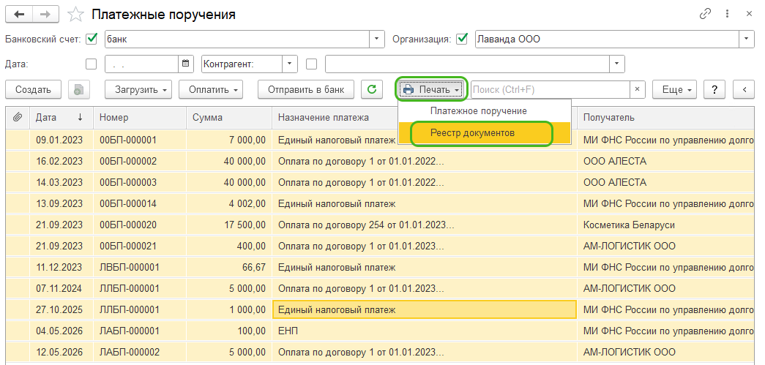Viewport: 765px width, 365px height.
Task: Select the ЕНП payment purpose cell
Action: pyautogui.click(x=425, y=331)
